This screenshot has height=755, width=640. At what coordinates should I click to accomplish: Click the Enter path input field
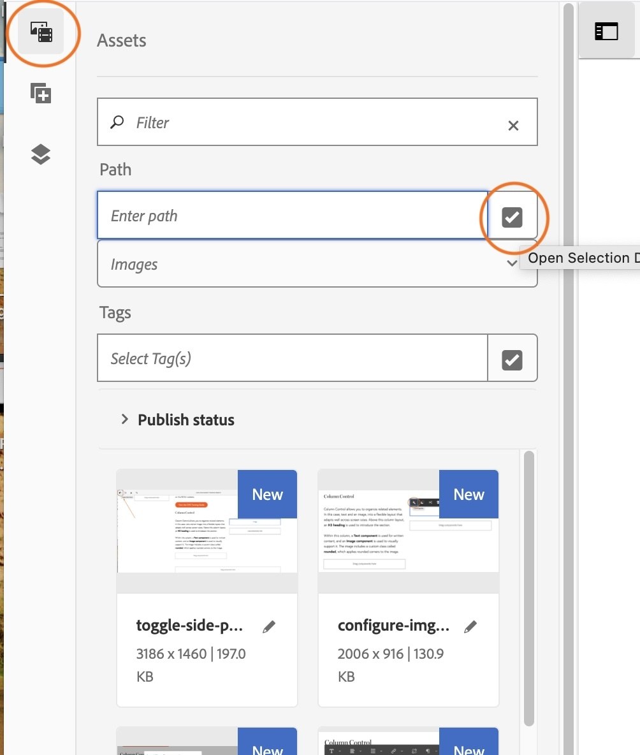point(293,216)
